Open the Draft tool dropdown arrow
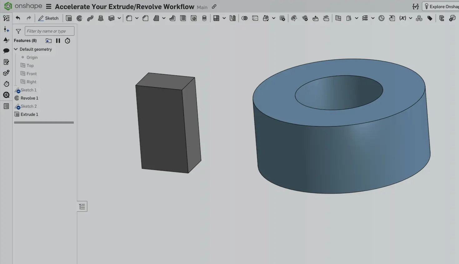Screen dimensions: 459x264 tap(164, 18)
